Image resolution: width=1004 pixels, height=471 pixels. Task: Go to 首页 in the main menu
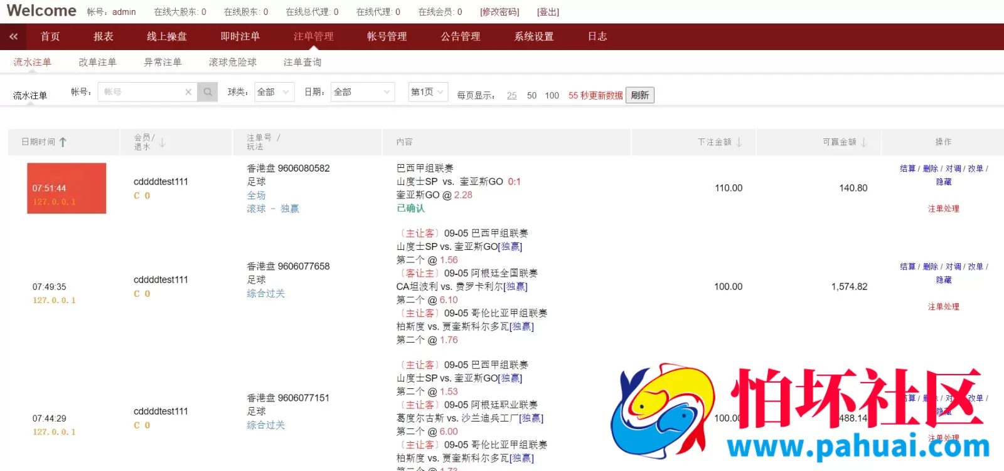(50, 36)
